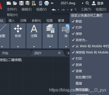Screen dimensions: 109x95
Task: Expand the 图层 panel arrow
Action: (50, 47)
